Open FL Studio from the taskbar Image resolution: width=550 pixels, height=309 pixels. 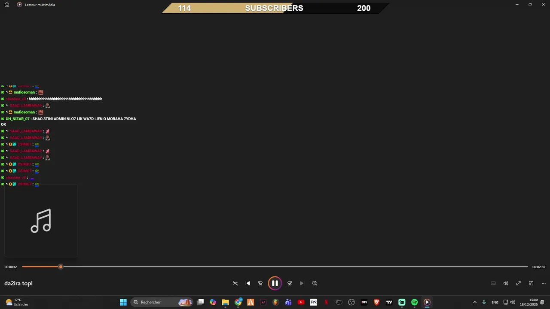coord(276,302)
